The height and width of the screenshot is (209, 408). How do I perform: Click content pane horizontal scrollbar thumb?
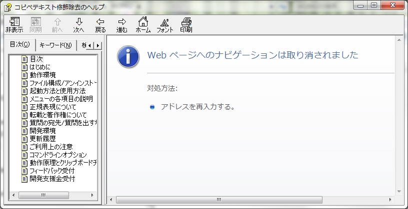pyautogui.click(x=219, y=200)
